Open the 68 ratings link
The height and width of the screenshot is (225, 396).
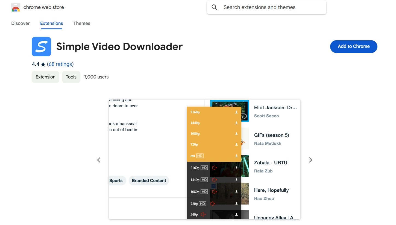[x=60, y=64]
